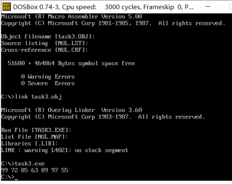Click the L4021 no stack segment warning

coord(64,150)
